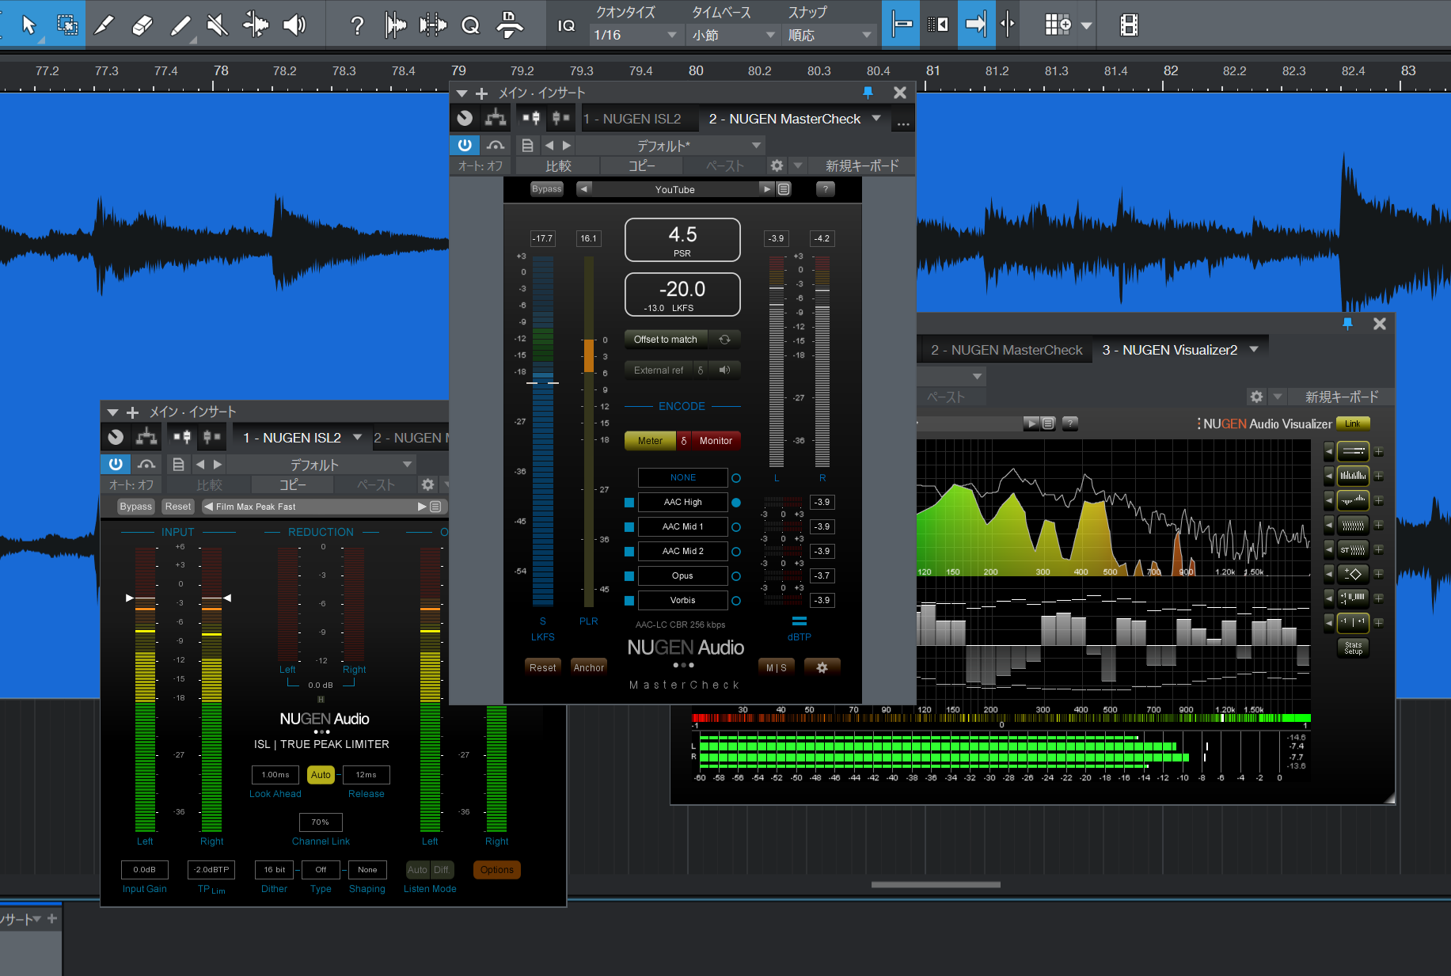Switch to 2 - NUGEN MasterCheck tab in Visualizer window
1451x976 pixels.
(1006, 350)
